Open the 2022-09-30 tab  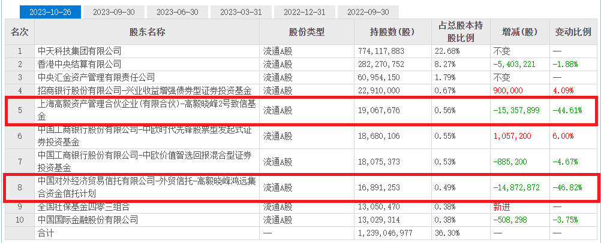(368, 12)
